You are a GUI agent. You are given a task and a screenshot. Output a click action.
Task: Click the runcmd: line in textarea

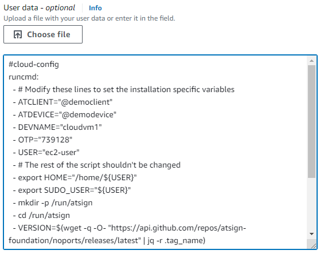(x=24, y=77)
